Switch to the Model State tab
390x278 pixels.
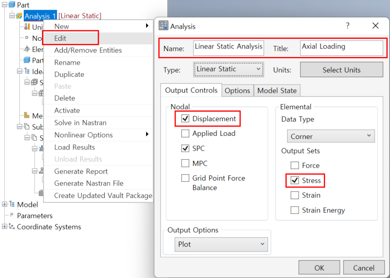(277, 91)
